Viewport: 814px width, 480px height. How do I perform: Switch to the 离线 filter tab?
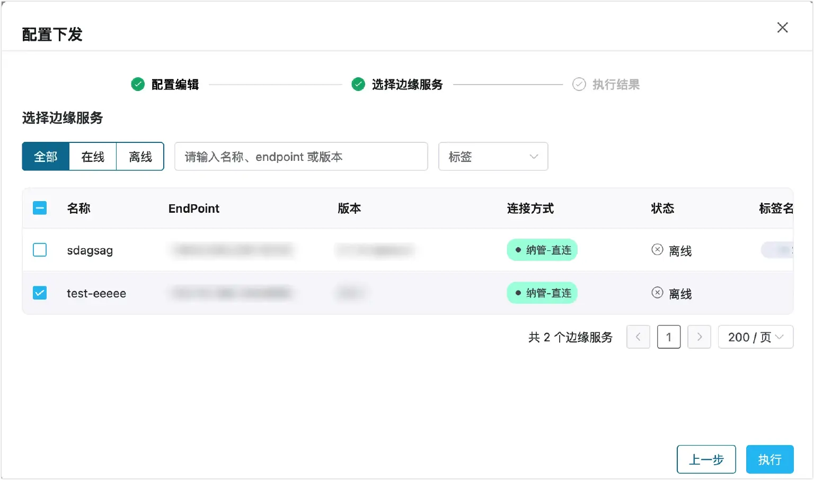pyautogui.click(x=139, y=156)
